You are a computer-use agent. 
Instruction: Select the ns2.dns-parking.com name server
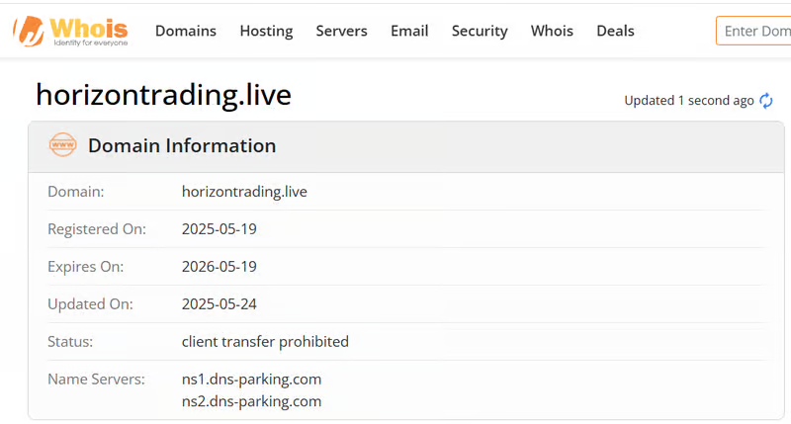coord(251,401)
